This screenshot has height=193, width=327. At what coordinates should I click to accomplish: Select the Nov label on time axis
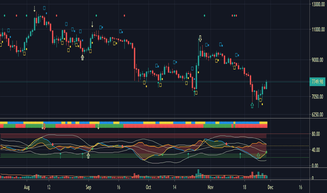pyautogui.click(x=211, y=187)
